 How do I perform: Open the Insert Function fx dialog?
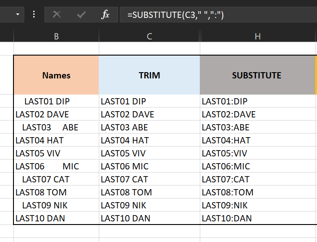tap(105, 15)
